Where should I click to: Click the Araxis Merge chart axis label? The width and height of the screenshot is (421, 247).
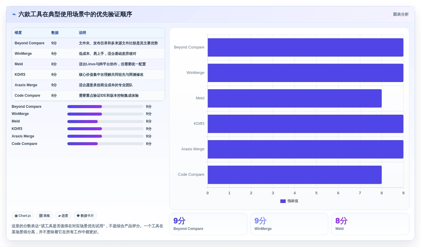193,149
